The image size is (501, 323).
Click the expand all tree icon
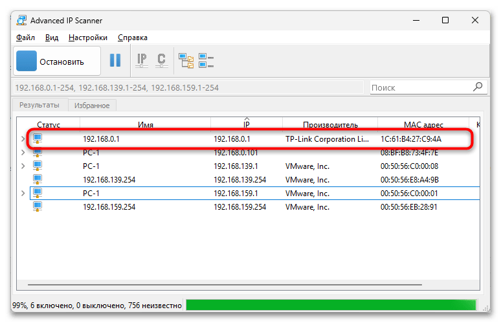click(x=186, y=60)
